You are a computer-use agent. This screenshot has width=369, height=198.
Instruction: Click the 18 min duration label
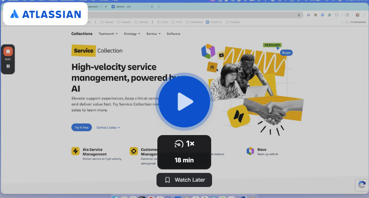184,160
